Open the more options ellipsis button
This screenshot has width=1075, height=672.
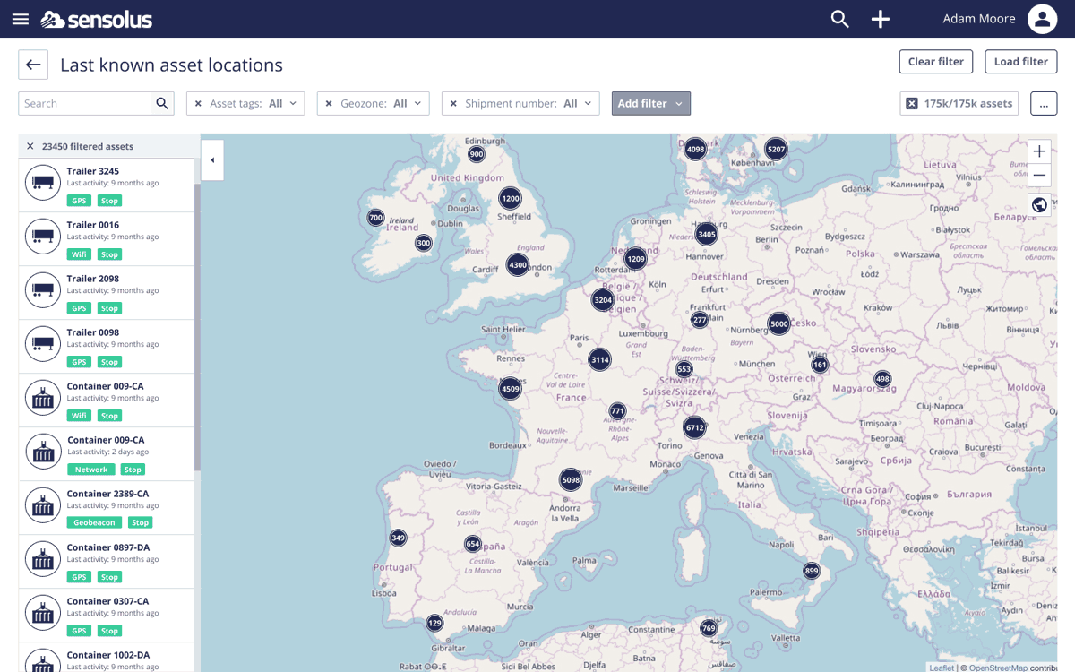click(1044, 103)
